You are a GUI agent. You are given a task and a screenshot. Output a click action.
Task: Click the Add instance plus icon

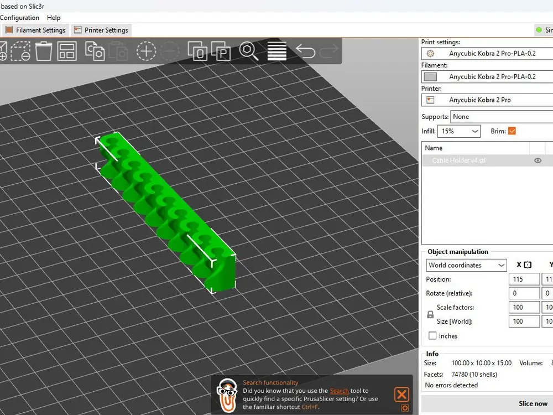[x=146, y=51]
